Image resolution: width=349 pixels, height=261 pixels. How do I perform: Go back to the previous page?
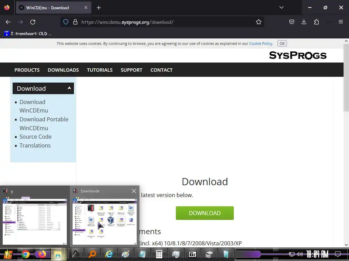[x=8, y=22]
